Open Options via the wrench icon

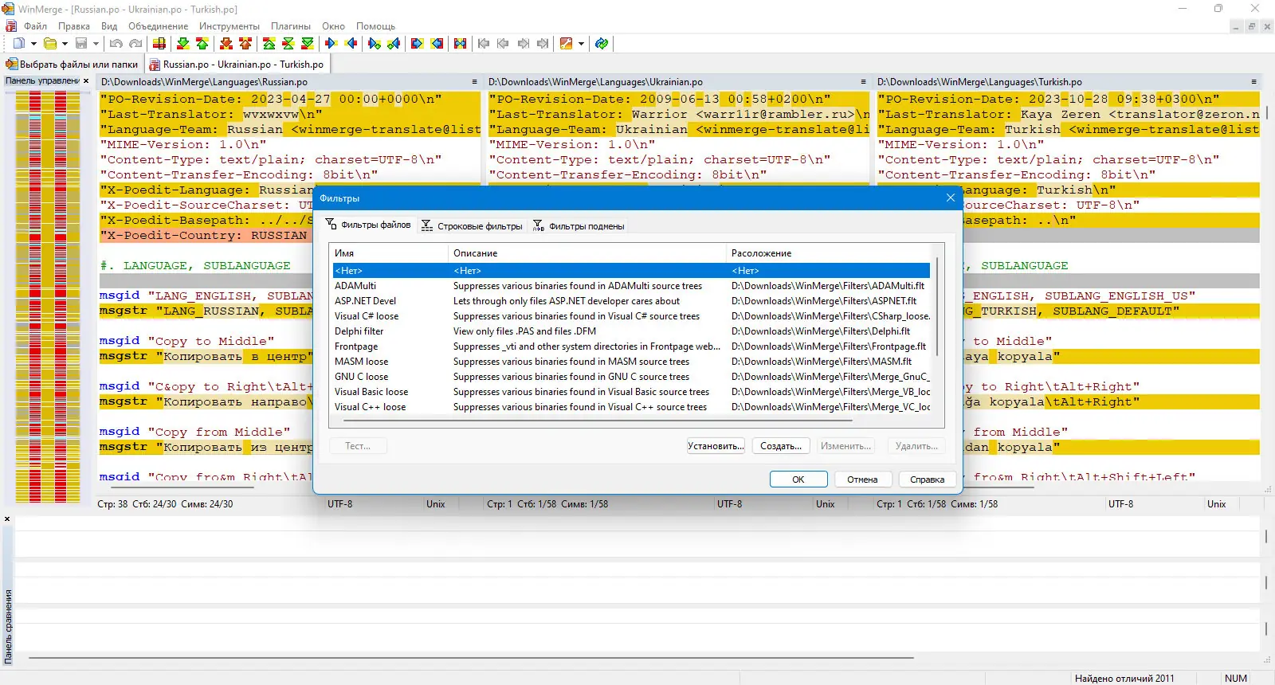pos(567,44)
